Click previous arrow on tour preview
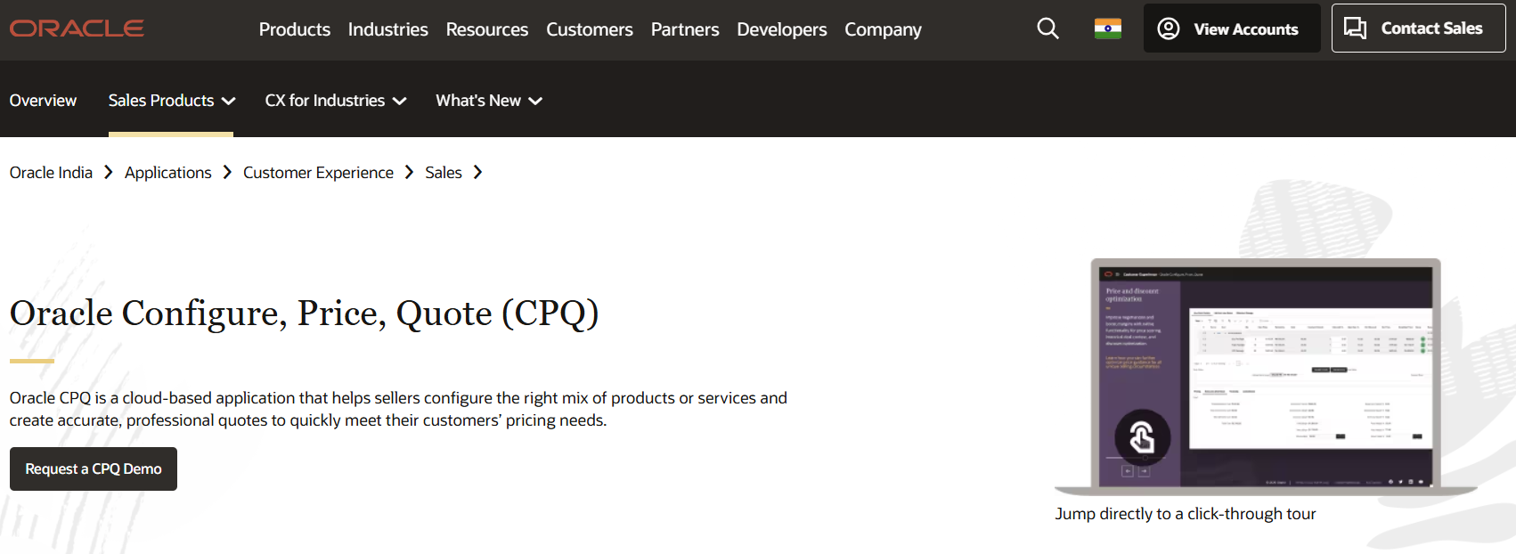 pos(1128,471)
